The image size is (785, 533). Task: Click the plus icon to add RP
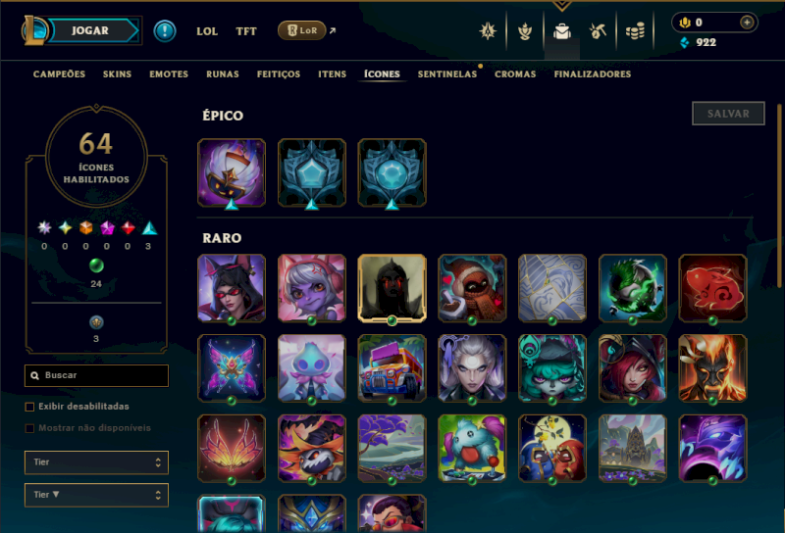click(747, 22)
